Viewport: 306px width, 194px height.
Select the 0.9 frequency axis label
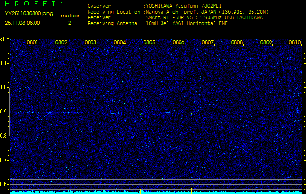(x=4, y=112)
